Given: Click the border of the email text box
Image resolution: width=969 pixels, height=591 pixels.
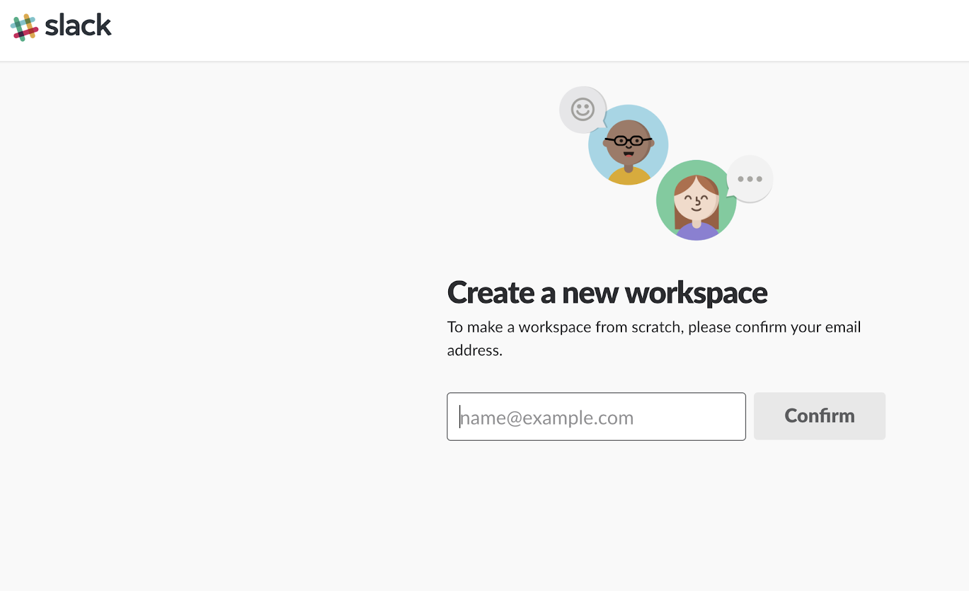Looking at the screenshot, I should (595, 394).
